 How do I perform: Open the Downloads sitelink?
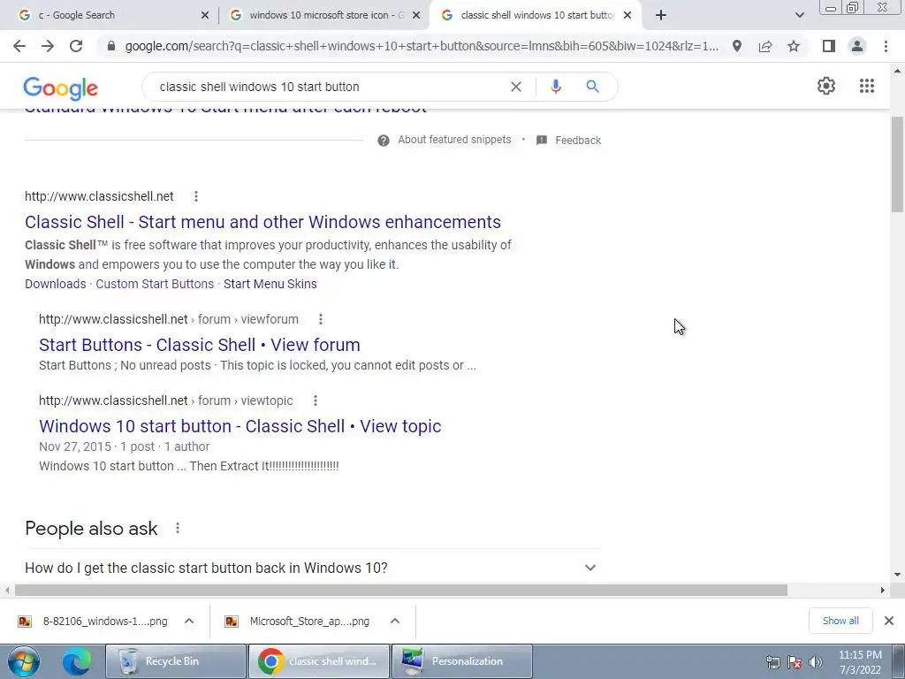pos(56,284)
